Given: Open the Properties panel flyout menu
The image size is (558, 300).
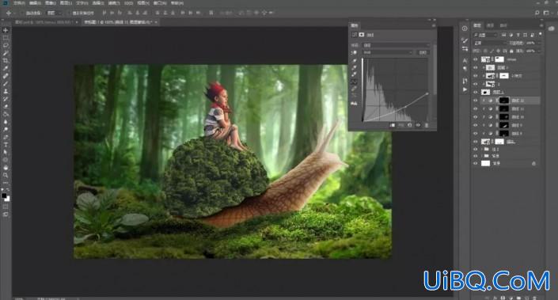Looking at the screenshot, I should pos(434,25).
